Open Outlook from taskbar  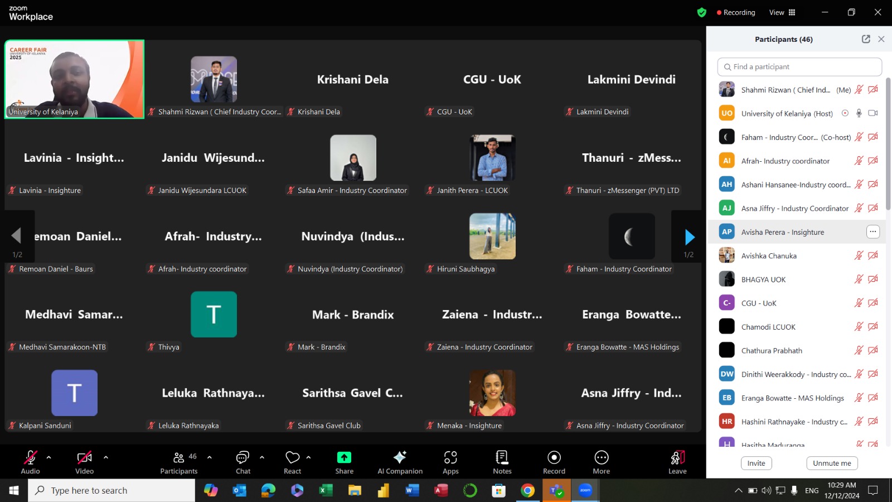pyautogui.click(x=240, y=490)
